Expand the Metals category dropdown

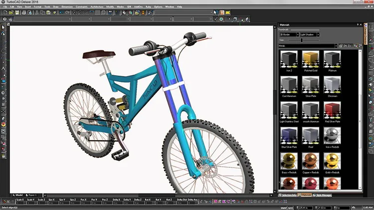[x=336, y=46]
